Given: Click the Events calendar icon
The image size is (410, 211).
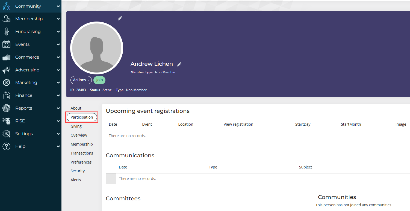Looking at the screenshot, I should coord(6,44).
